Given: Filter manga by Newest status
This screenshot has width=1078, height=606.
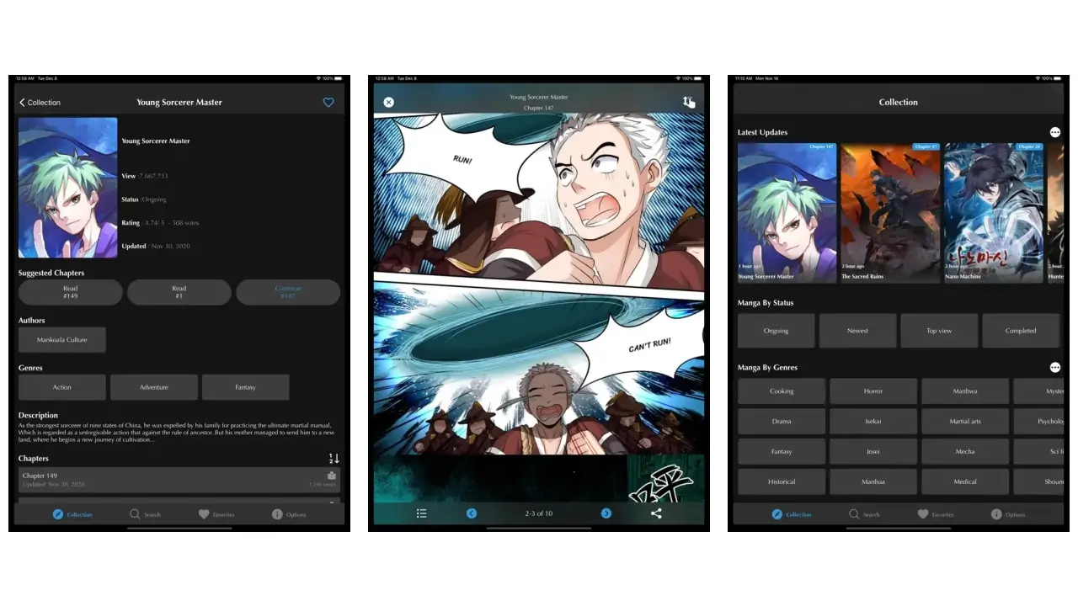Looking at the screenshot, I should [858, 331].
